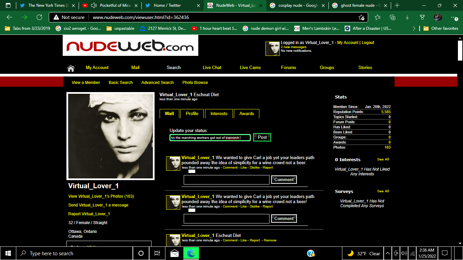Select the Awards tab on the profile
The width and height of the screenshot is (463, 260).
click(x=246, y=113)
